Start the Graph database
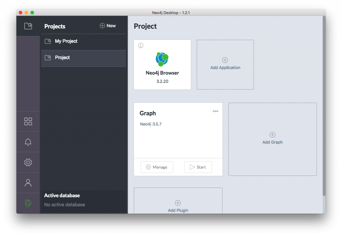Viewport: 342px width, 237px height. 198,167
